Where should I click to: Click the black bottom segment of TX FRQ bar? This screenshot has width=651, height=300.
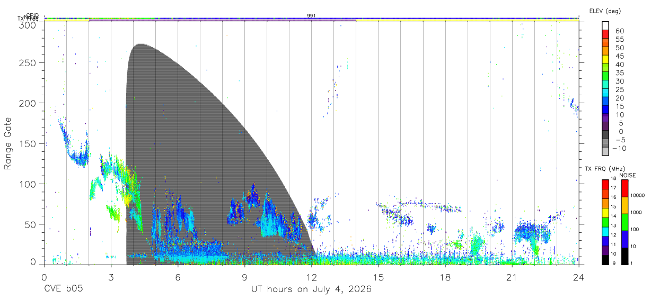point(605,259)
